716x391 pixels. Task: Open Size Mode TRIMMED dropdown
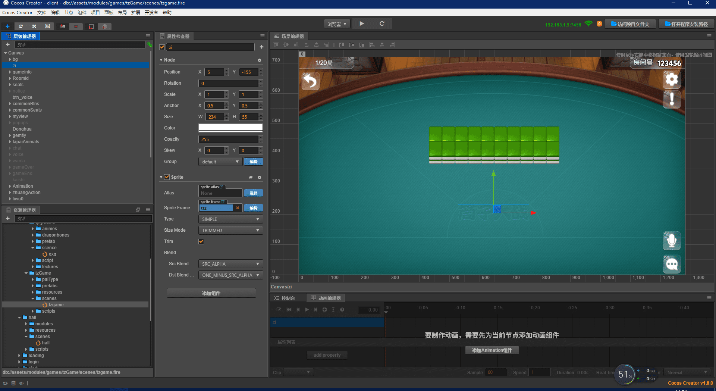[231, 230]
